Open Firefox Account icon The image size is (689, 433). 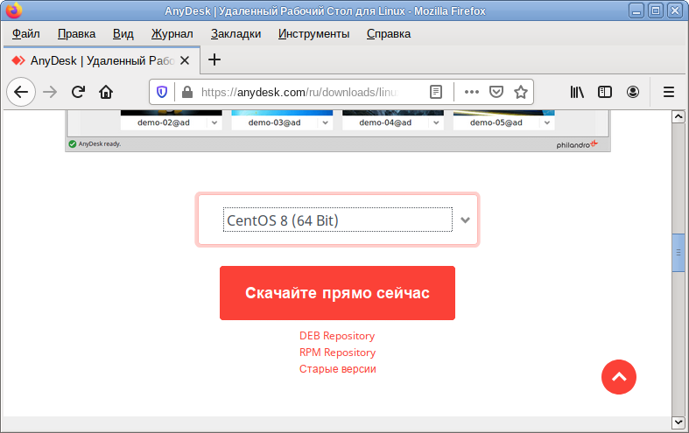[633, 92]
